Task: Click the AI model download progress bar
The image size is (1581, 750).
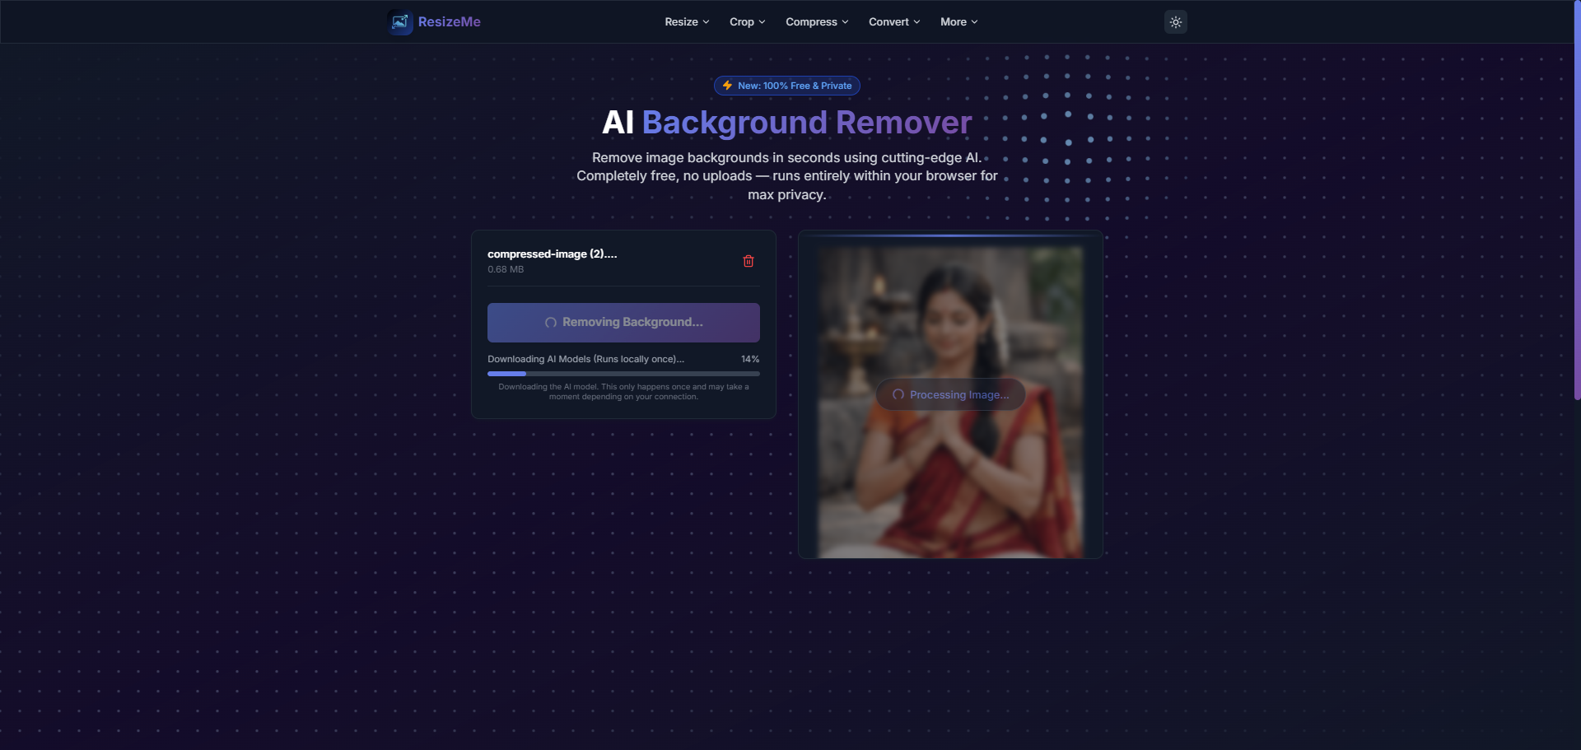Action: click(623, 374)
